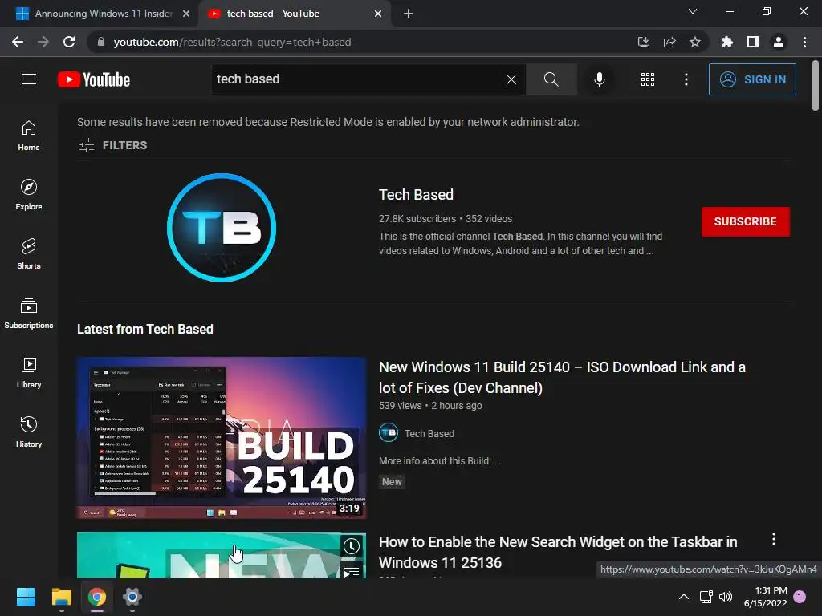The height and width of the screenshot is (616, 822).
Task: Open File Explorer from taskbar
Action: click(x=61, y=597)
